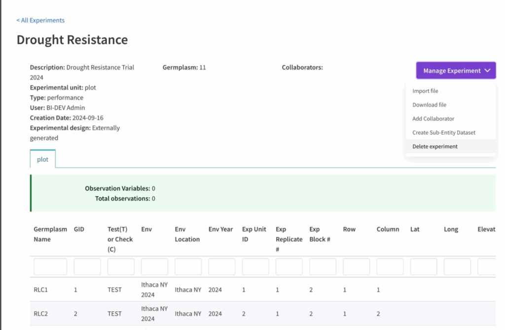505x330 pixels.
Task: Click the Manage Experiment chevron arrow
Action: pos(487,71)
